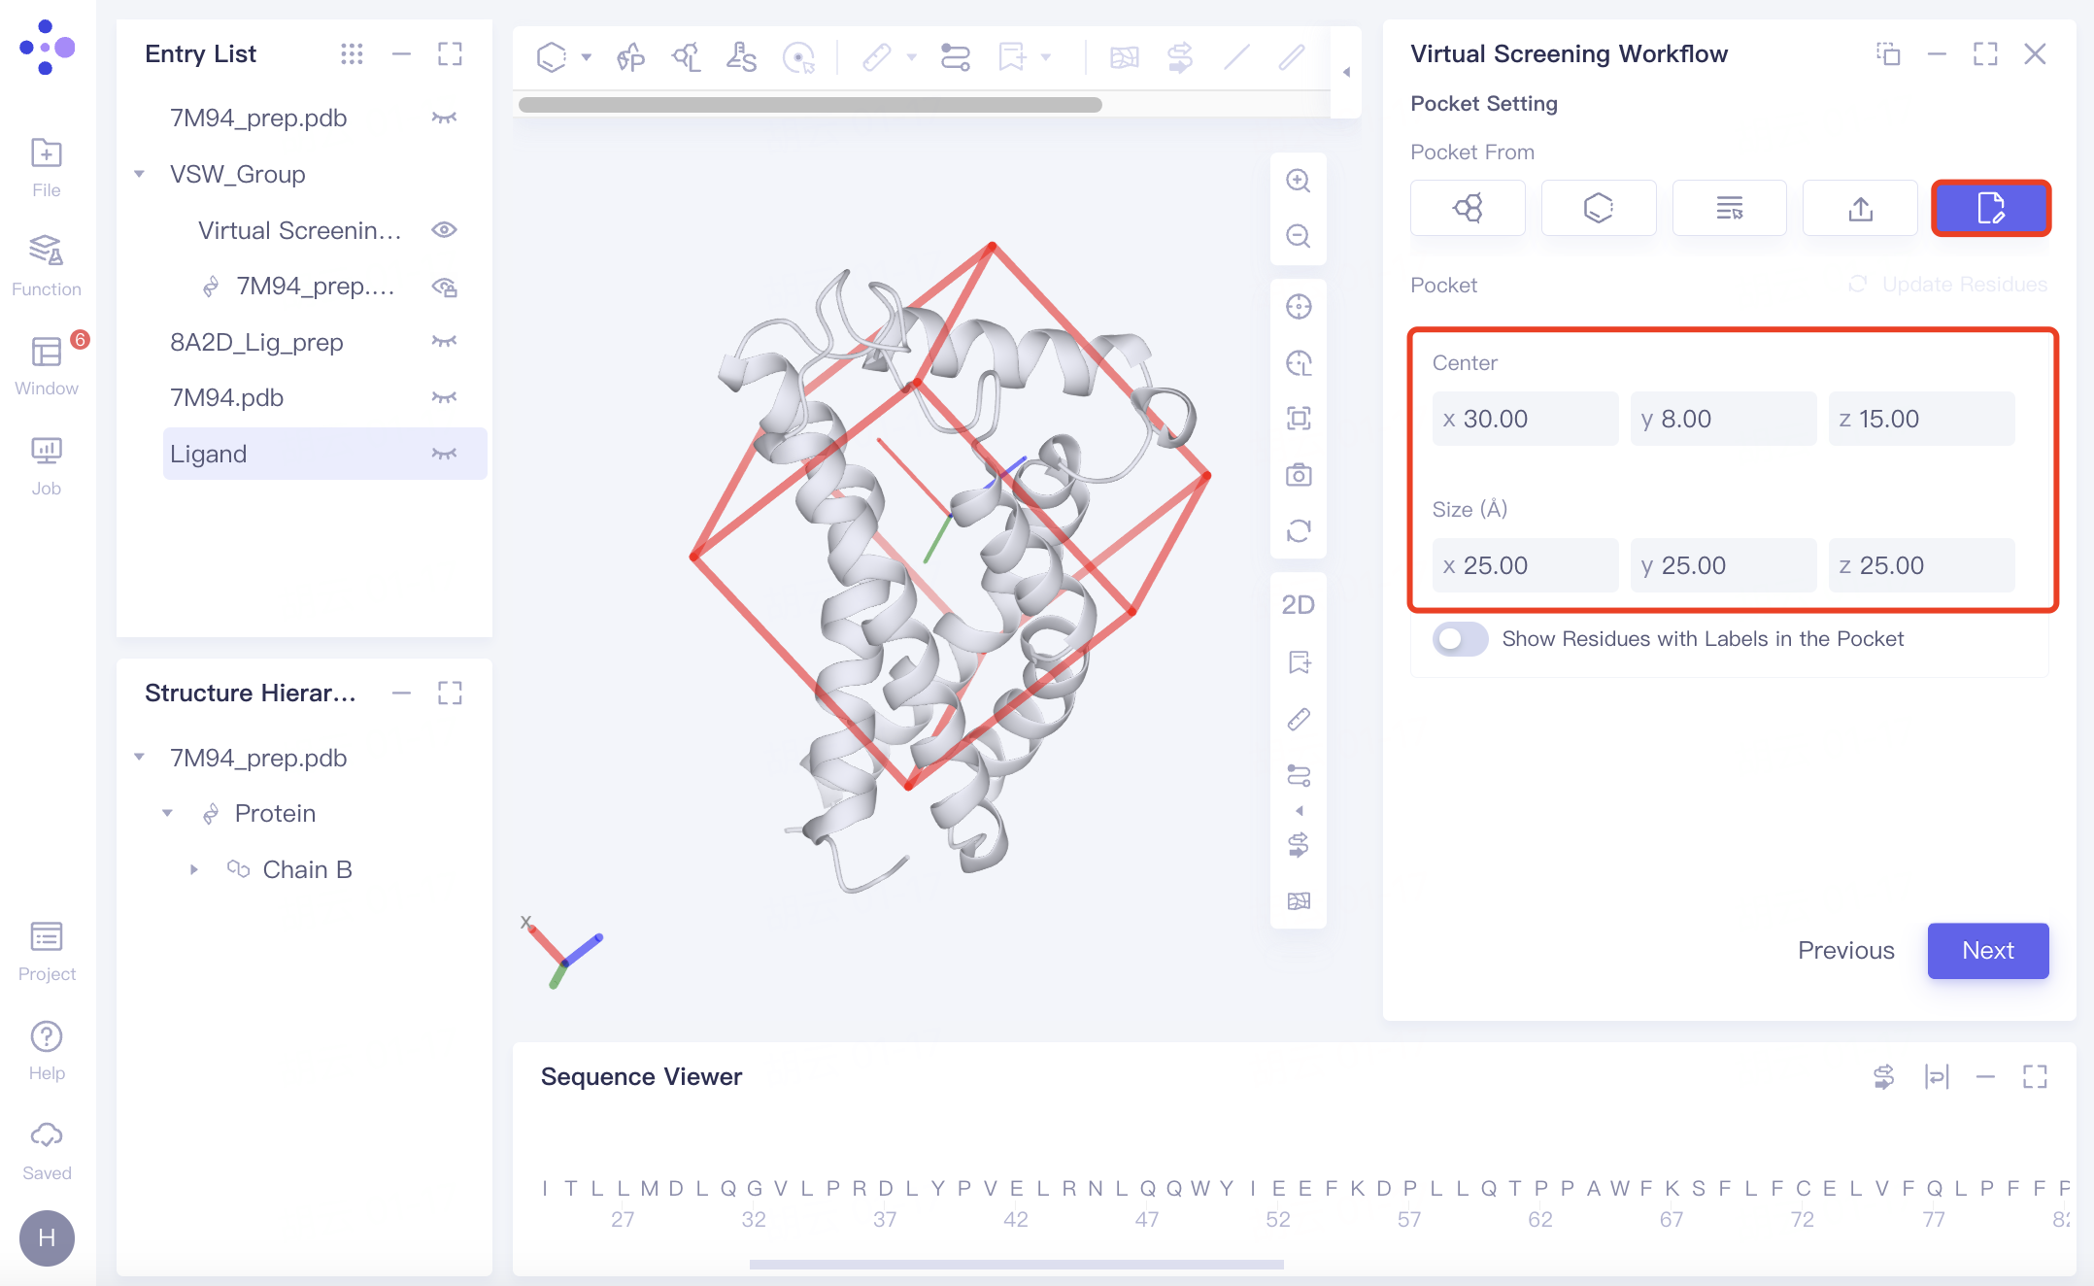2094x1286 pixels.
Task: Click the vertical toolbar surface map icon
Action: pos(1299,900)
